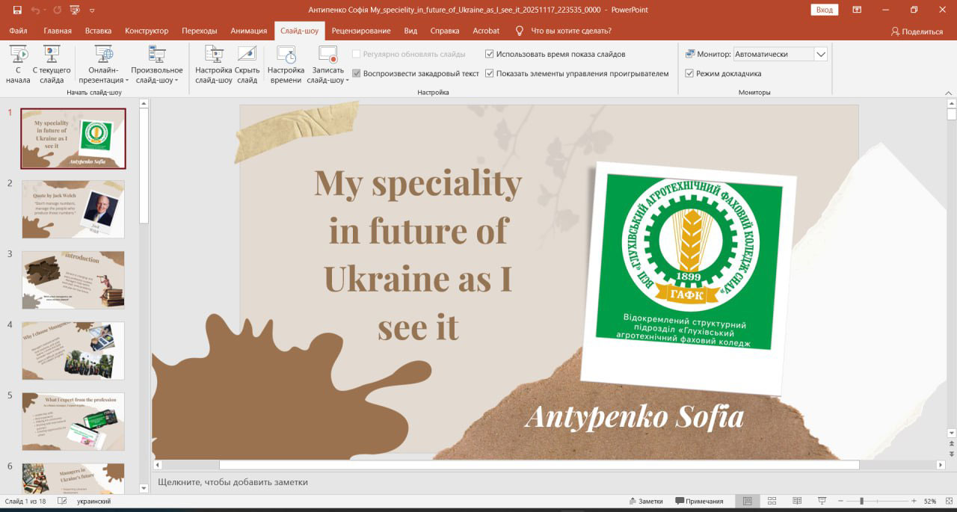Uncheck 'Использовать время показа слайдов'
Viewport: 957px width, 512px height.
(490, 54)
